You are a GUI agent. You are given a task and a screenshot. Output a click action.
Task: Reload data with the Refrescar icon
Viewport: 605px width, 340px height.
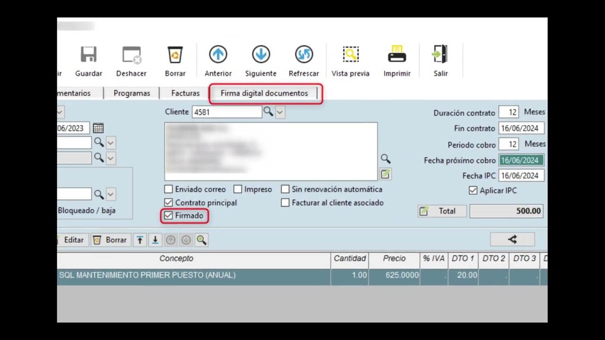tap(304, 55)
